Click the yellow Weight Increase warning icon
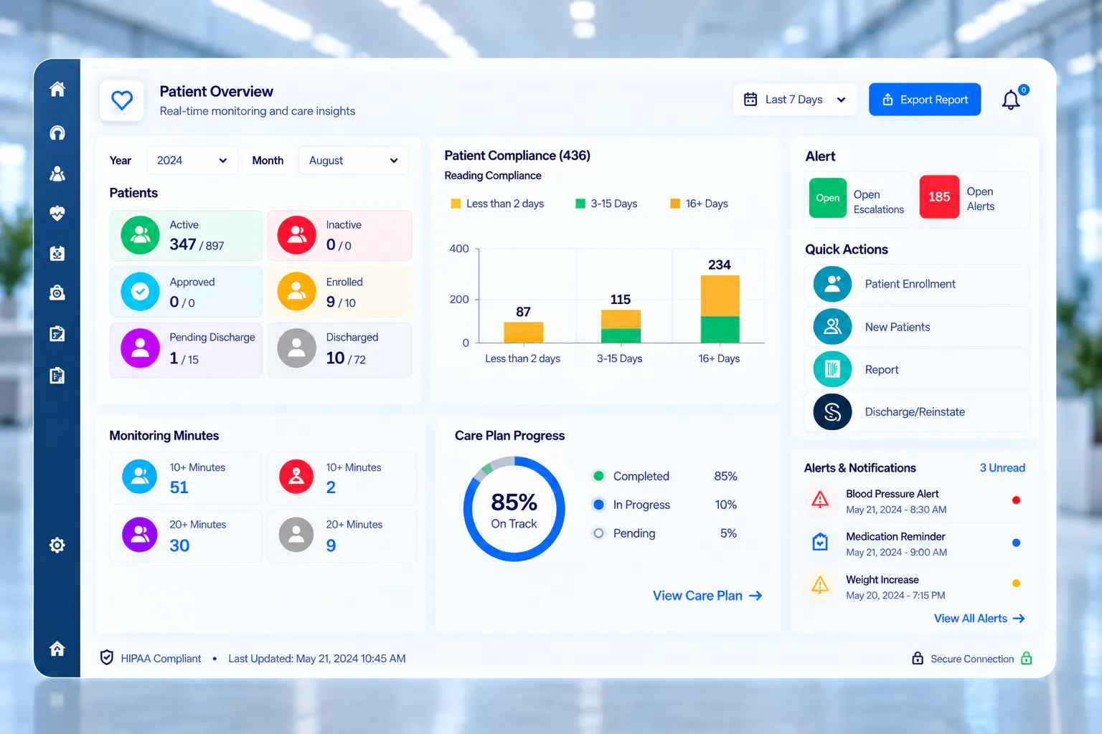This screenshot has height=734, width=1102. pyautogui.click(x=820, y=585)
